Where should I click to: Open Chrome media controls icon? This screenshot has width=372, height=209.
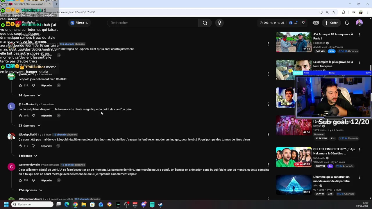[x=354, y=12]
